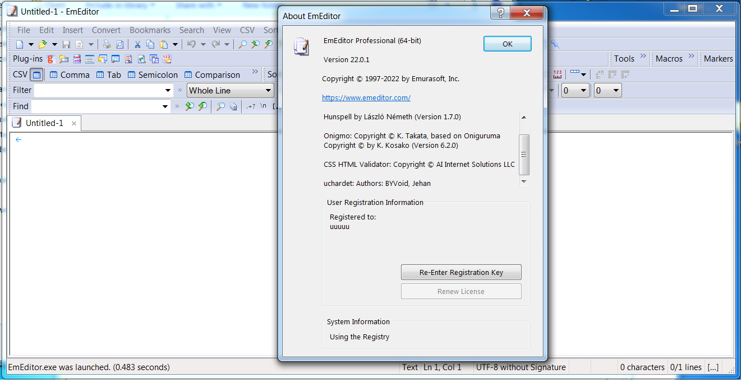This screenshot has width=742, height=383.
Task: Click the pin icon on toolbar
Action: tap(555, 44)
